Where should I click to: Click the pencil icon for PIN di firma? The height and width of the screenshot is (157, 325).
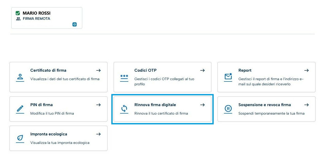tap(20, 109)
